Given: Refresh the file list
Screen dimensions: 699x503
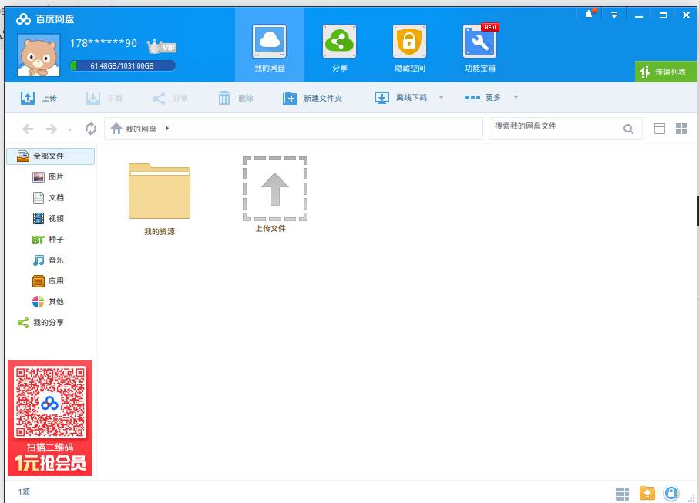Looking at the screenshot, I should click(x=91, y=129).
